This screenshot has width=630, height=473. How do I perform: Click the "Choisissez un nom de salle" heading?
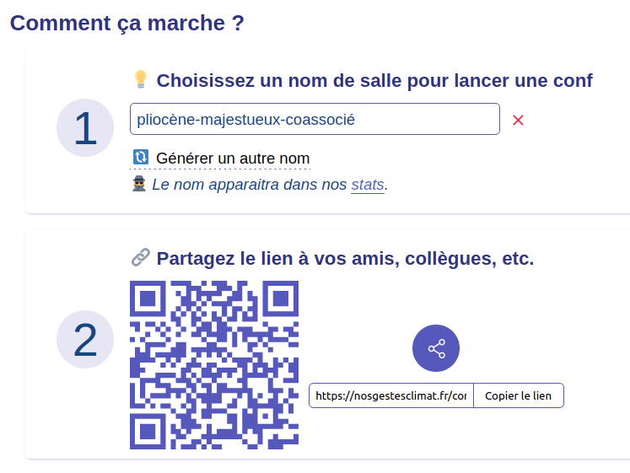[x=374, y=81]
